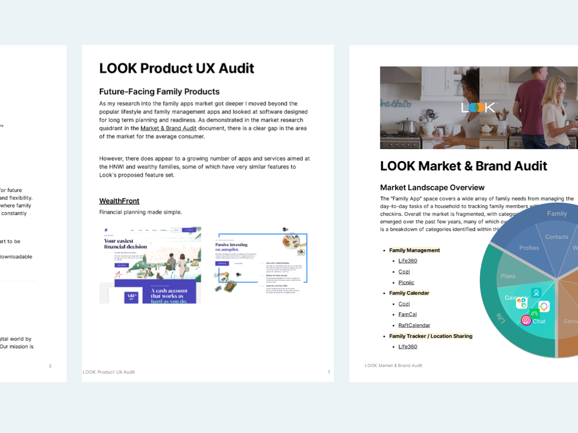Viewport: 578px width, 433px height.
Task: Click page number 3 on the leftmost page
Action: click(50, 366)
